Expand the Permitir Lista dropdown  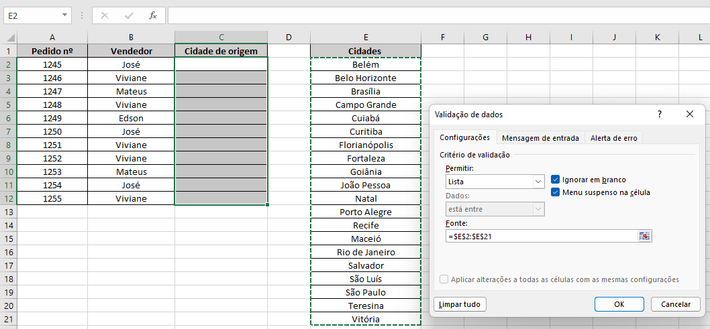538,182
